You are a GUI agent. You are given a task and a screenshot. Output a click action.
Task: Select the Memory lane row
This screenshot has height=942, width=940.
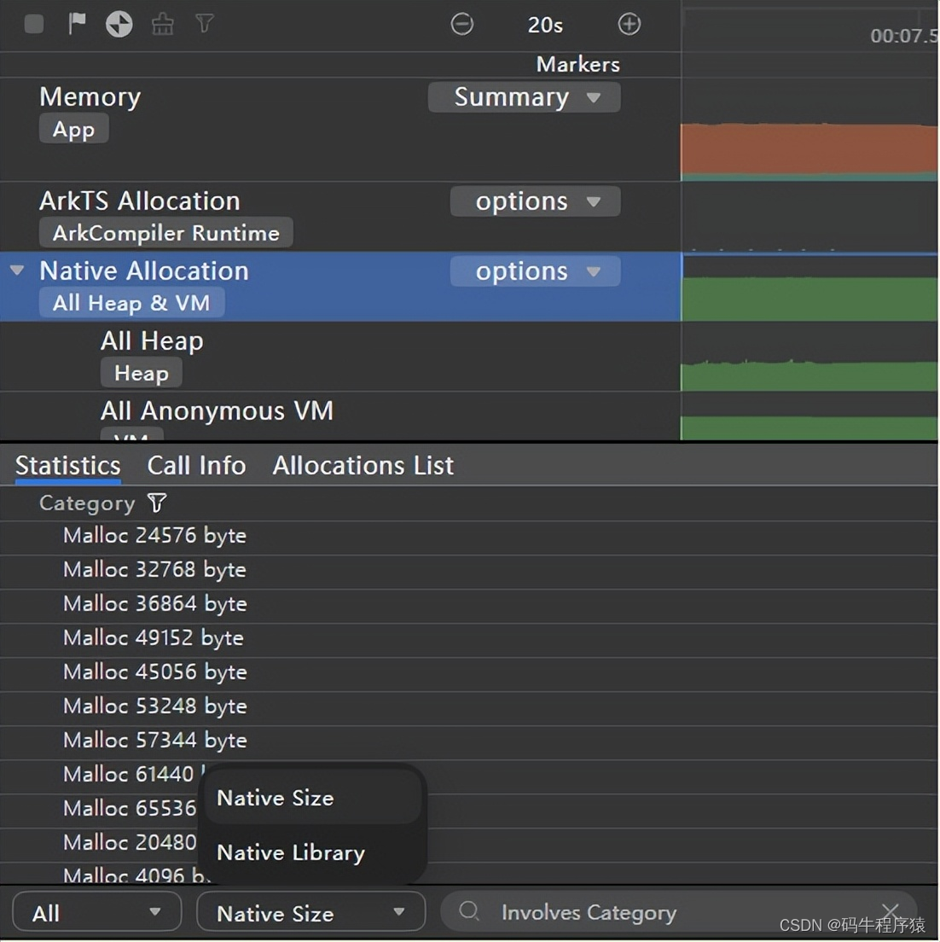[x=340, y=129]
